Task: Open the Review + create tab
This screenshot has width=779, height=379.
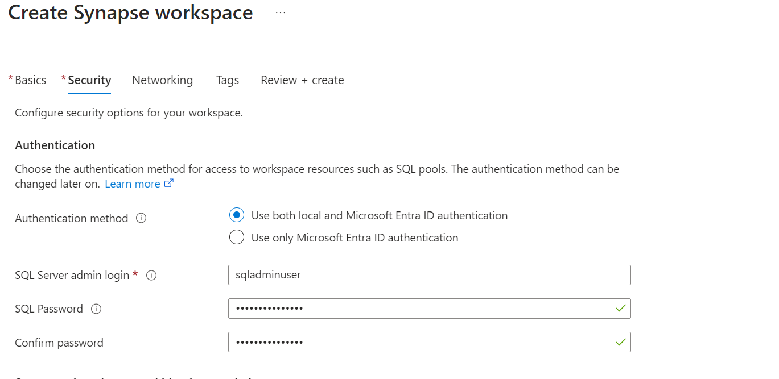Action: [302, 80]
